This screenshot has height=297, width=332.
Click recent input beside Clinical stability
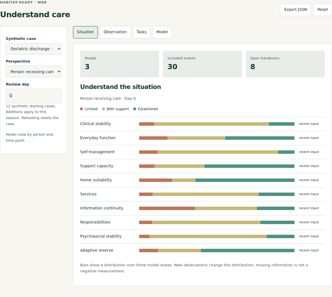(x=309, y=124)
